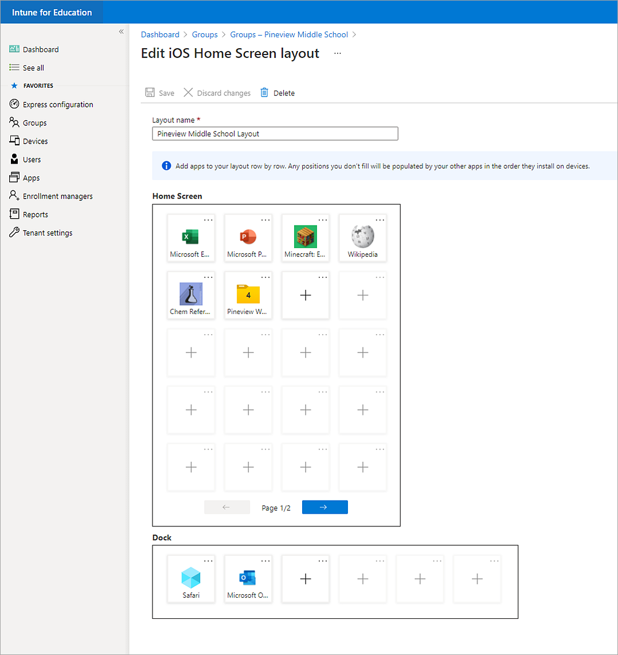This screenshot has height=655, width=618.
Task: Click the Favorites star icon
Action: pos(14,86)
